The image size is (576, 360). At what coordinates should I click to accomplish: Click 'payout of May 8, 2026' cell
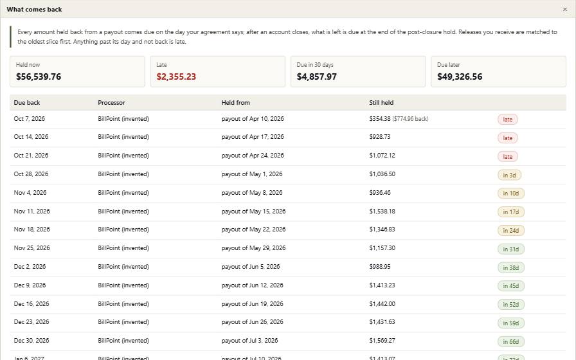[251, 193]
